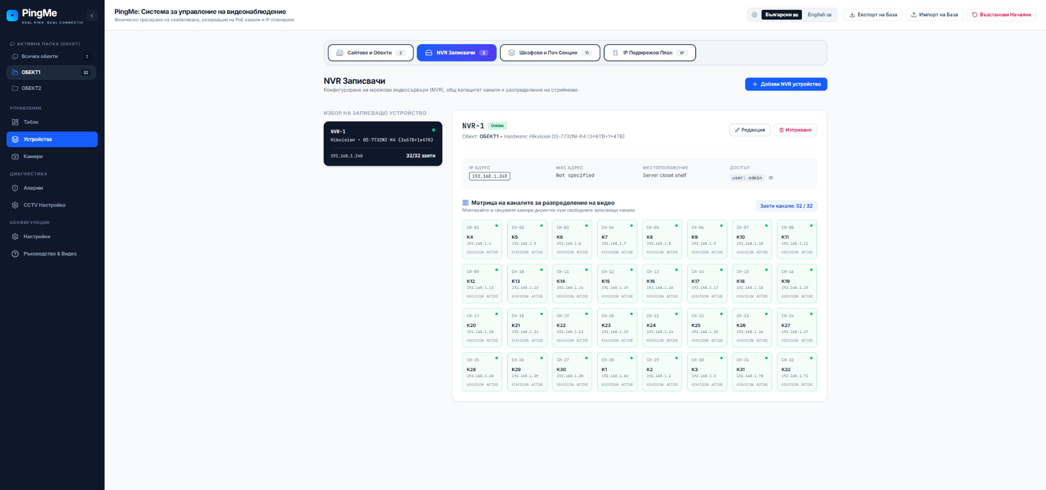Switch language to Български

coord(781,15)
